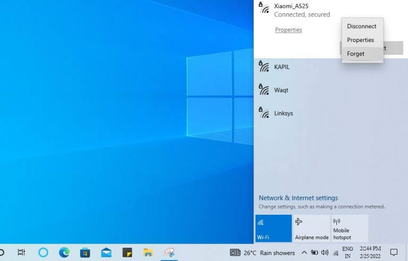Open Network & Internet settings
Viewport: 408px width, 261px height.
point(298,198)
